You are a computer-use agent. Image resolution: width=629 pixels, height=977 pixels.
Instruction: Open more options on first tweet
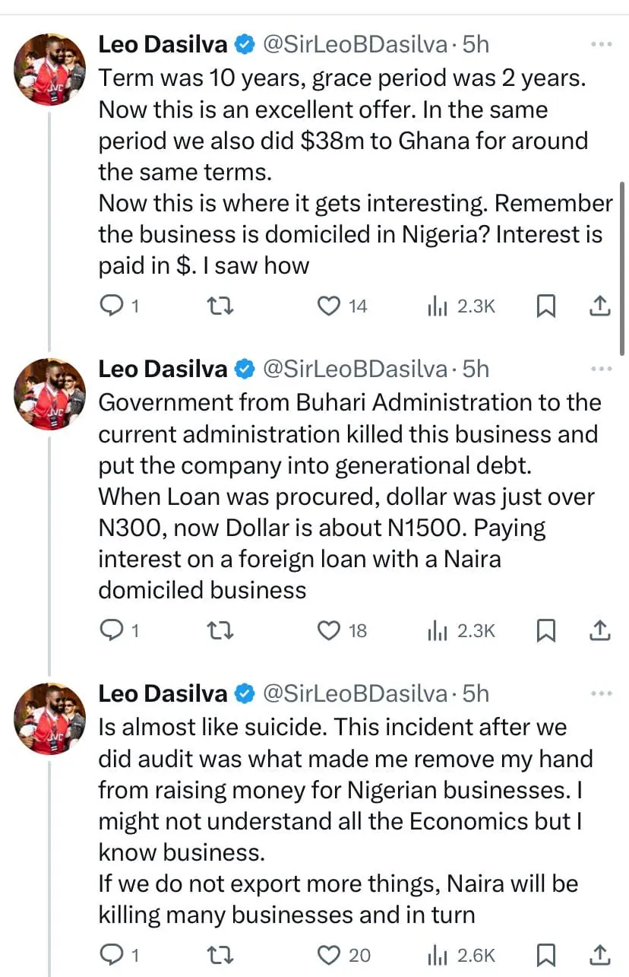(601, 45)
